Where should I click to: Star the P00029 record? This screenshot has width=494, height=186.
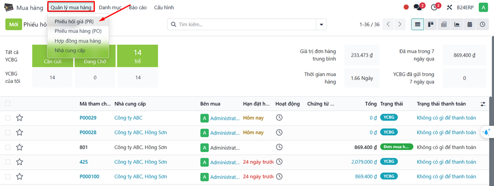point(20,118)
